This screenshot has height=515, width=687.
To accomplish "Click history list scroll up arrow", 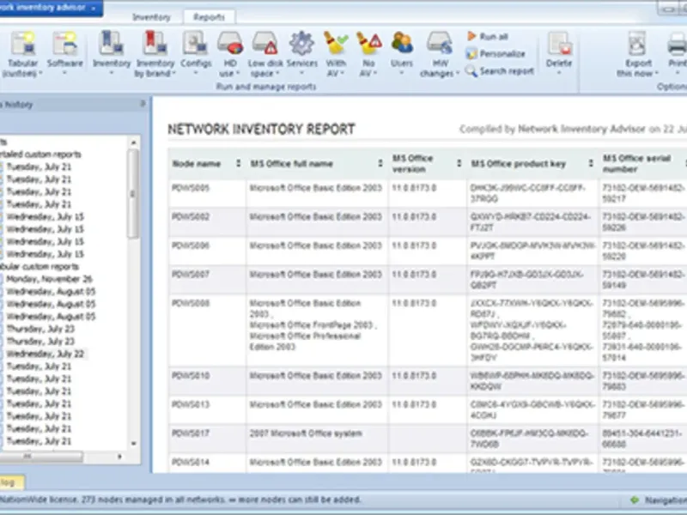I will 134,142.
